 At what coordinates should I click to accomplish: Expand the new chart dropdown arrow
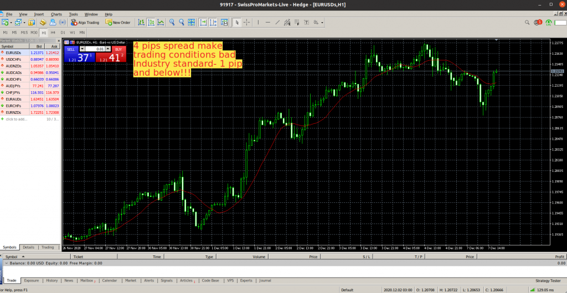click(x=10, y=23)
